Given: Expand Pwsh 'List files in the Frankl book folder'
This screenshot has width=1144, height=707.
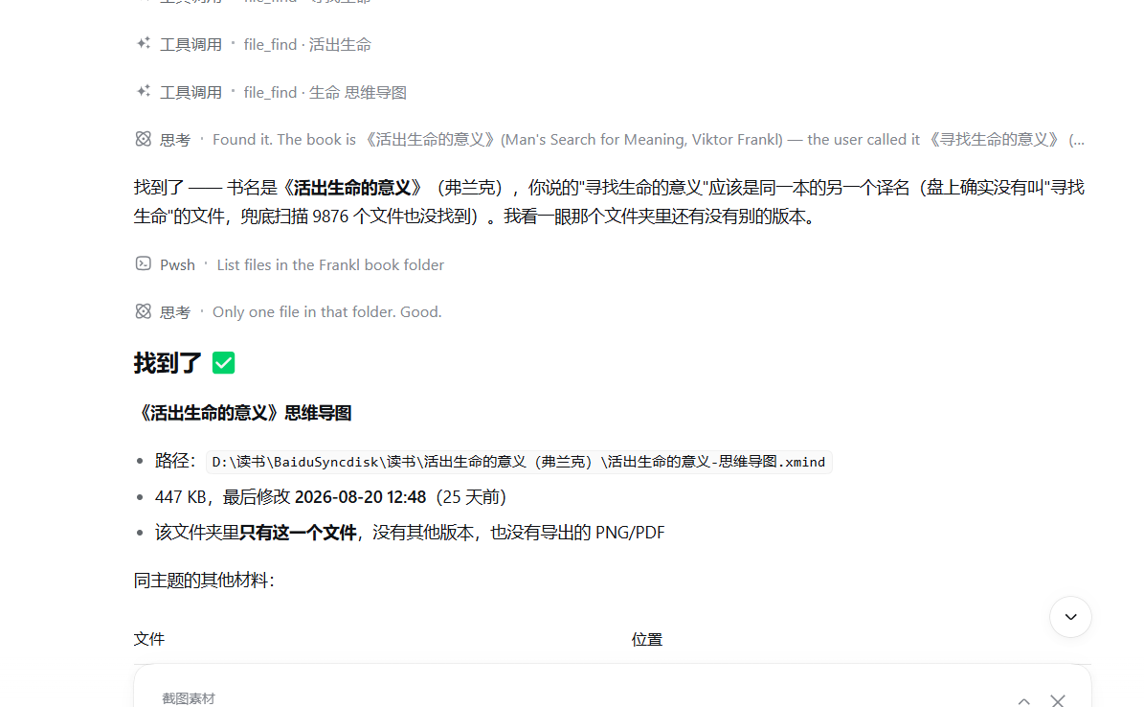Looking at the screenshot, I should [x=290, y=264].
